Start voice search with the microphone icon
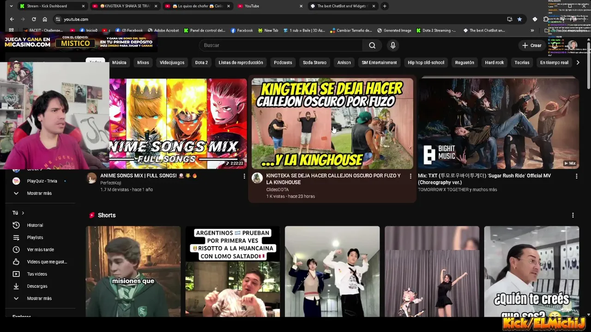591x332 pixels. tap(393, 45)
